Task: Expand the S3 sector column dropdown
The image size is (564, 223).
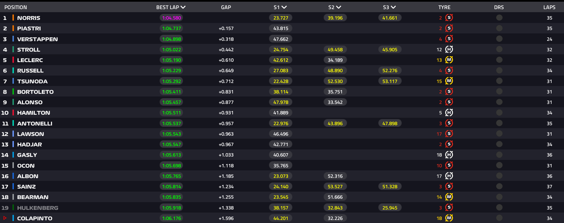Action: [x=393, y=7]
